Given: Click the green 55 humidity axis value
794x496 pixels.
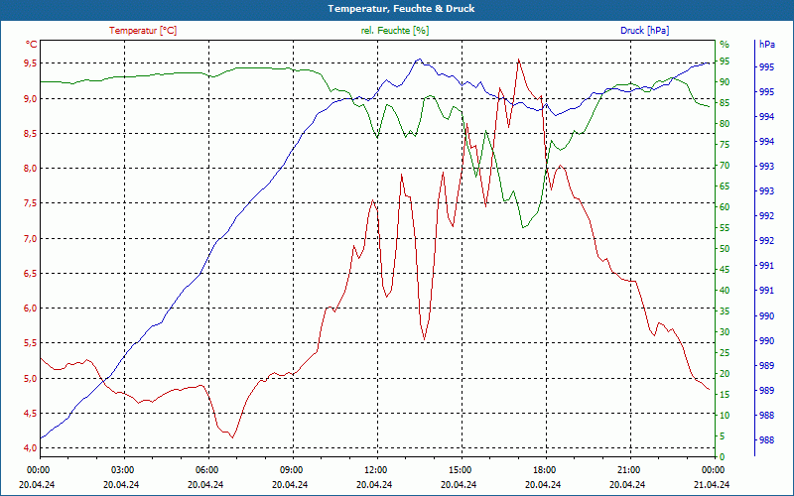Looking at the screenshot, I should click(x=725, y=228).
